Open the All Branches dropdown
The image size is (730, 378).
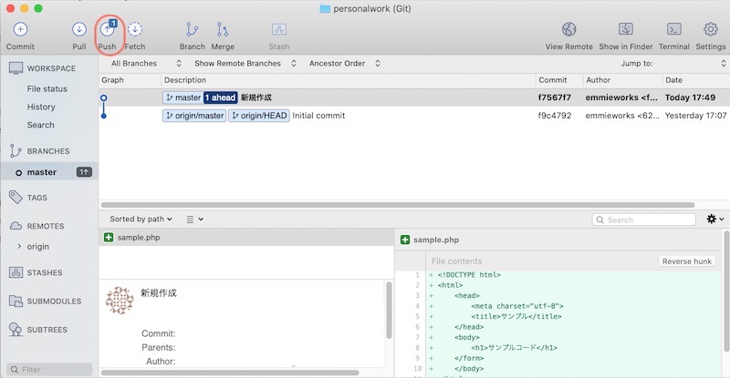146,63
